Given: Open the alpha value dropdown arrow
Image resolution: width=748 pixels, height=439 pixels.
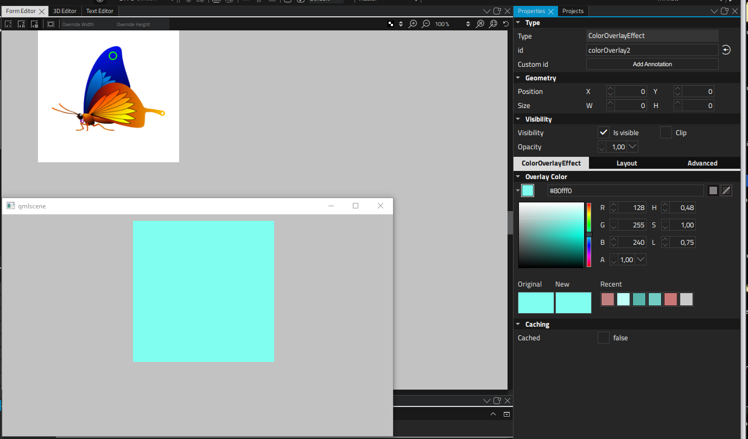Looking at the screenshot, I should [x=641, y=259].
